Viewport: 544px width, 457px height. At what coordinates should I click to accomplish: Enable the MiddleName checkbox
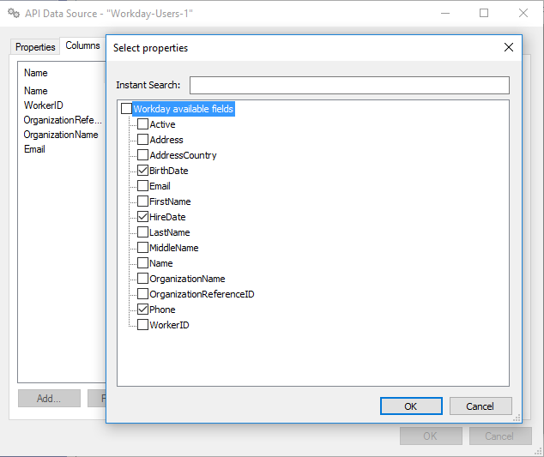pos(142,248)
